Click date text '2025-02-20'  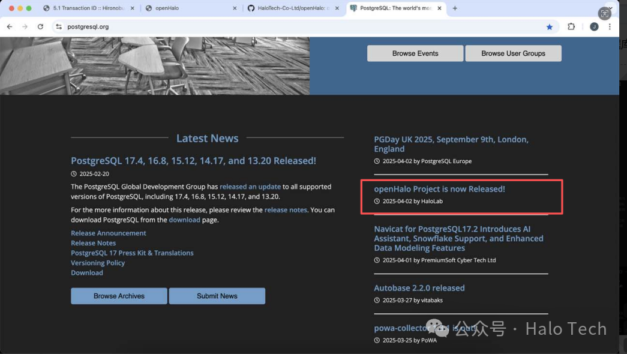tap(94, 174)
